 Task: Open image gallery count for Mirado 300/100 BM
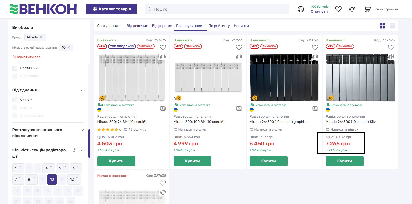coord(239,108)
